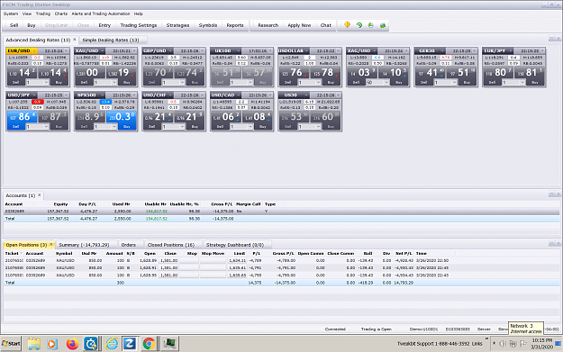This screenshot has height=352, width=563.
Task: Click the Sell toolbar button
Action: pos(14,25)
